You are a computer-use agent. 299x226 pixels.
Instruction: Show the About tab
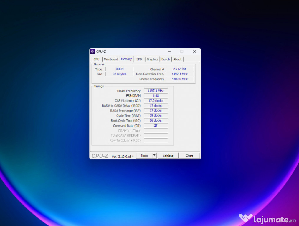click(177, 59)
